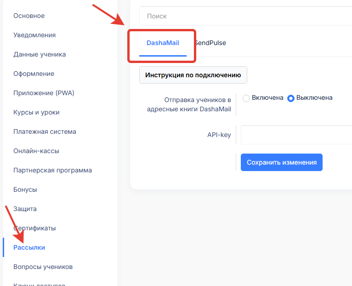The height and width of the screenshot is (286, 352).
Task: Open 'Основное' settings section
Action: [29, 16]
